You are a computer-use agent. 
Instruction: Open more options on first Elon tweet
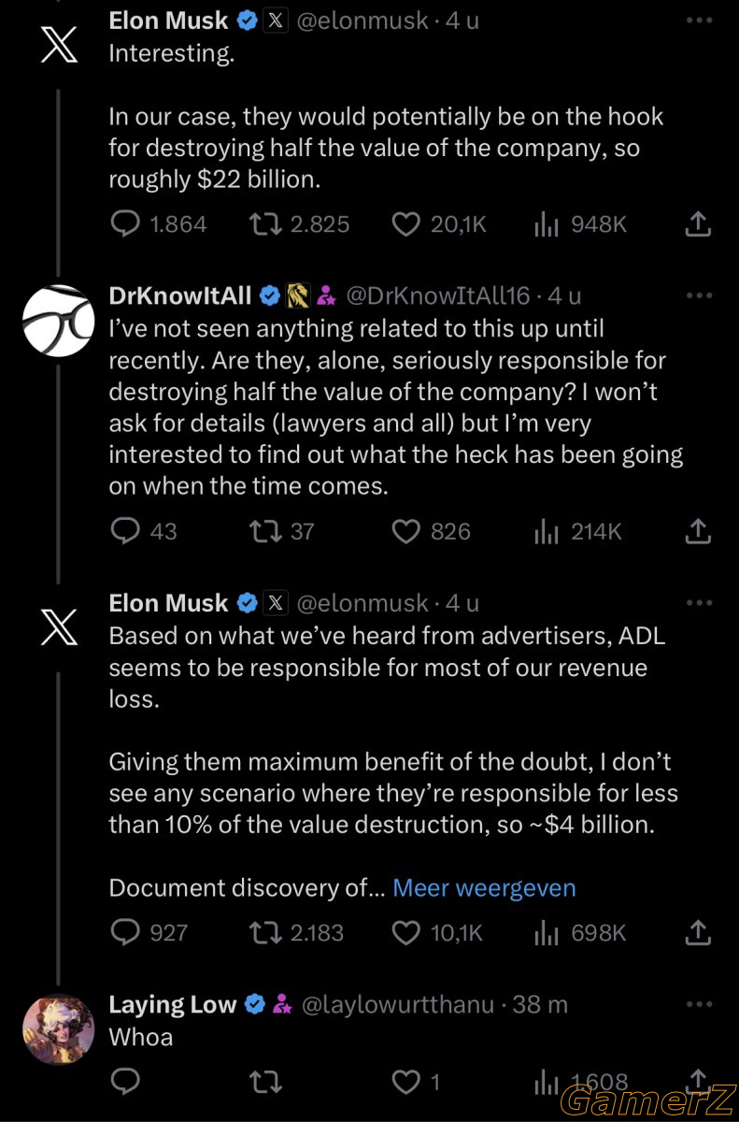699,20
